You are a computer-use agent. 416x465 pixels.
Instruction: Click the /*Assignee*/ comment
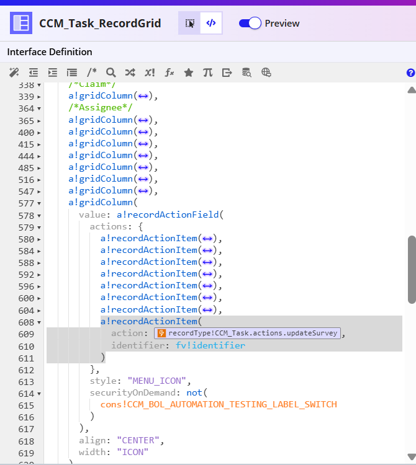(x=101, y=108)
